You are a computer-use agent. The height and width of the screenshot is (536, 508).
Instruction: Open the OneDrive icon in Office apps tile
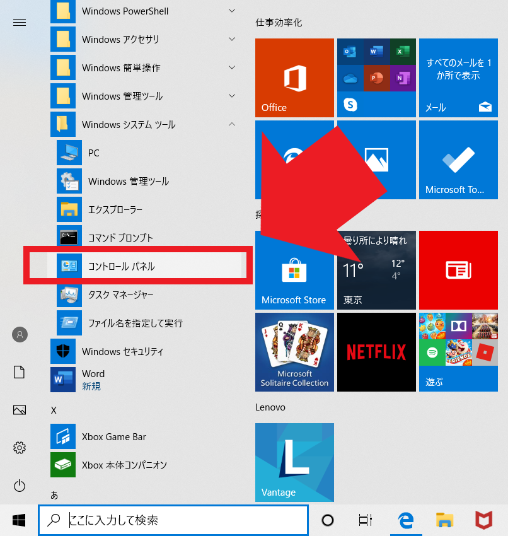[x=350, y=78]
